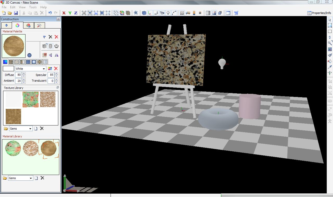
Task: Select the blue color material tab
Action: (5, 62)
